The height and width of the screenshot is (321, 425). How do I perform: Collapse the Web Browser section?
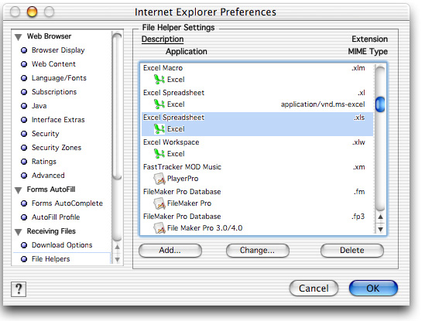coord(18,37)
